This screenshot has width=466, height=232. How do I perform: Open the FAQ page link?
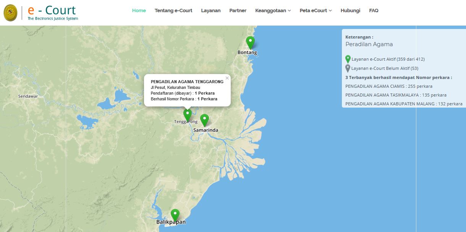tap(374, 11)
